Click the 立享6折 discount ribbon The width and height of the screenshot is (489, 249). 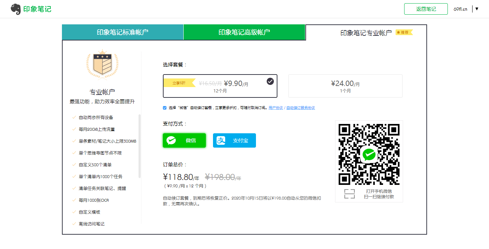tap(179, 83)
